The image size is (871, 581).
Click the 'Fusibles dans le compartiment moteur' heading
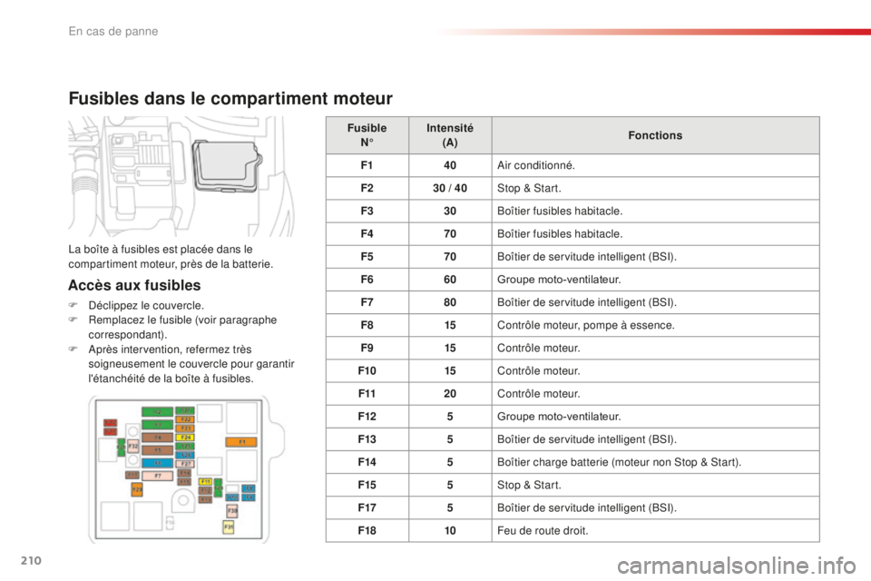pos(230,98)
